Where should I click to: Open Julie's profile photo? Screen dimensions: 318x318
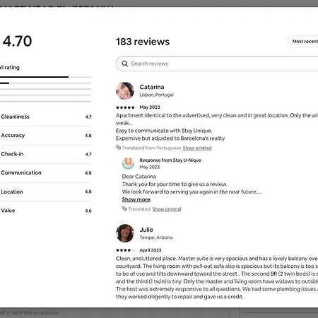point(125,233)
